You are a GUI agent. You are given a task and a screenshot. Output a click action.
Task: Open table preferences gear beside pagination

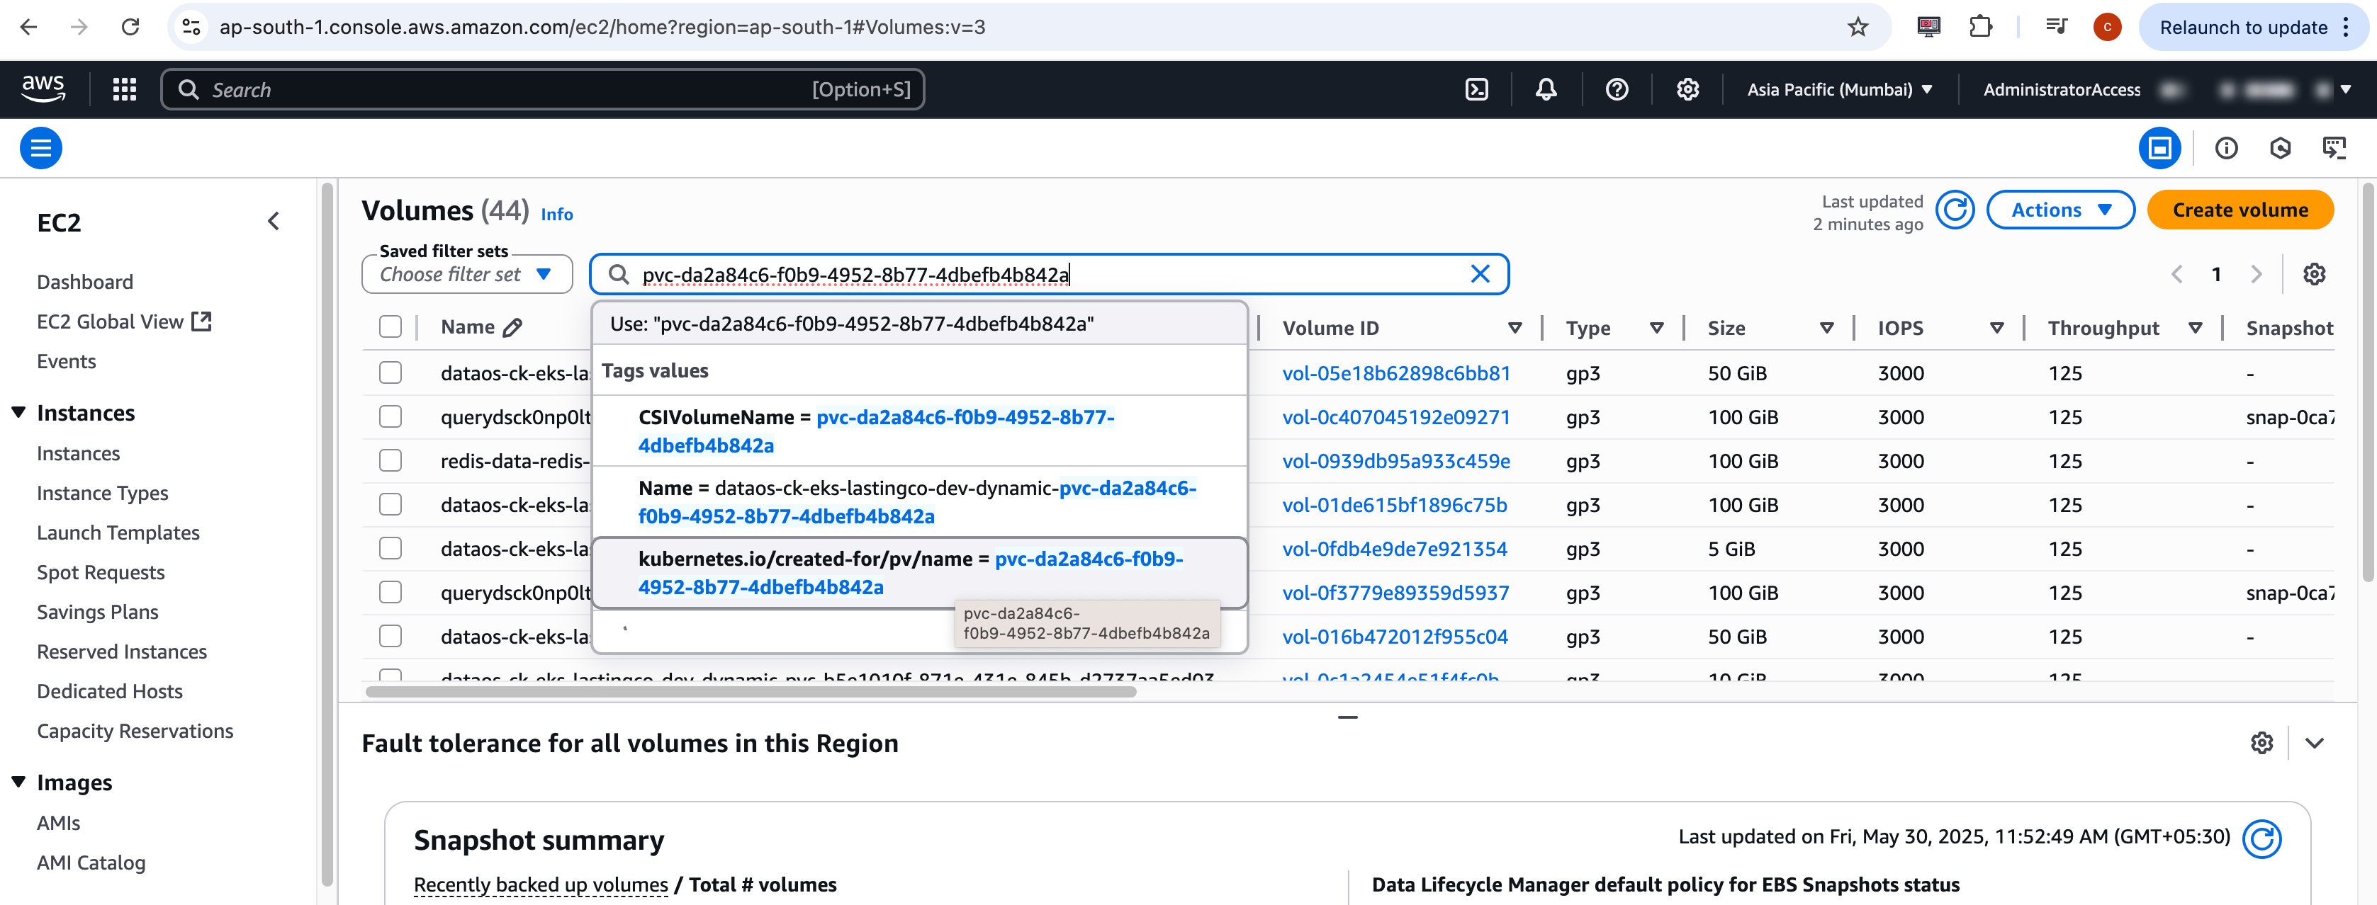(x=2313, y=274)
